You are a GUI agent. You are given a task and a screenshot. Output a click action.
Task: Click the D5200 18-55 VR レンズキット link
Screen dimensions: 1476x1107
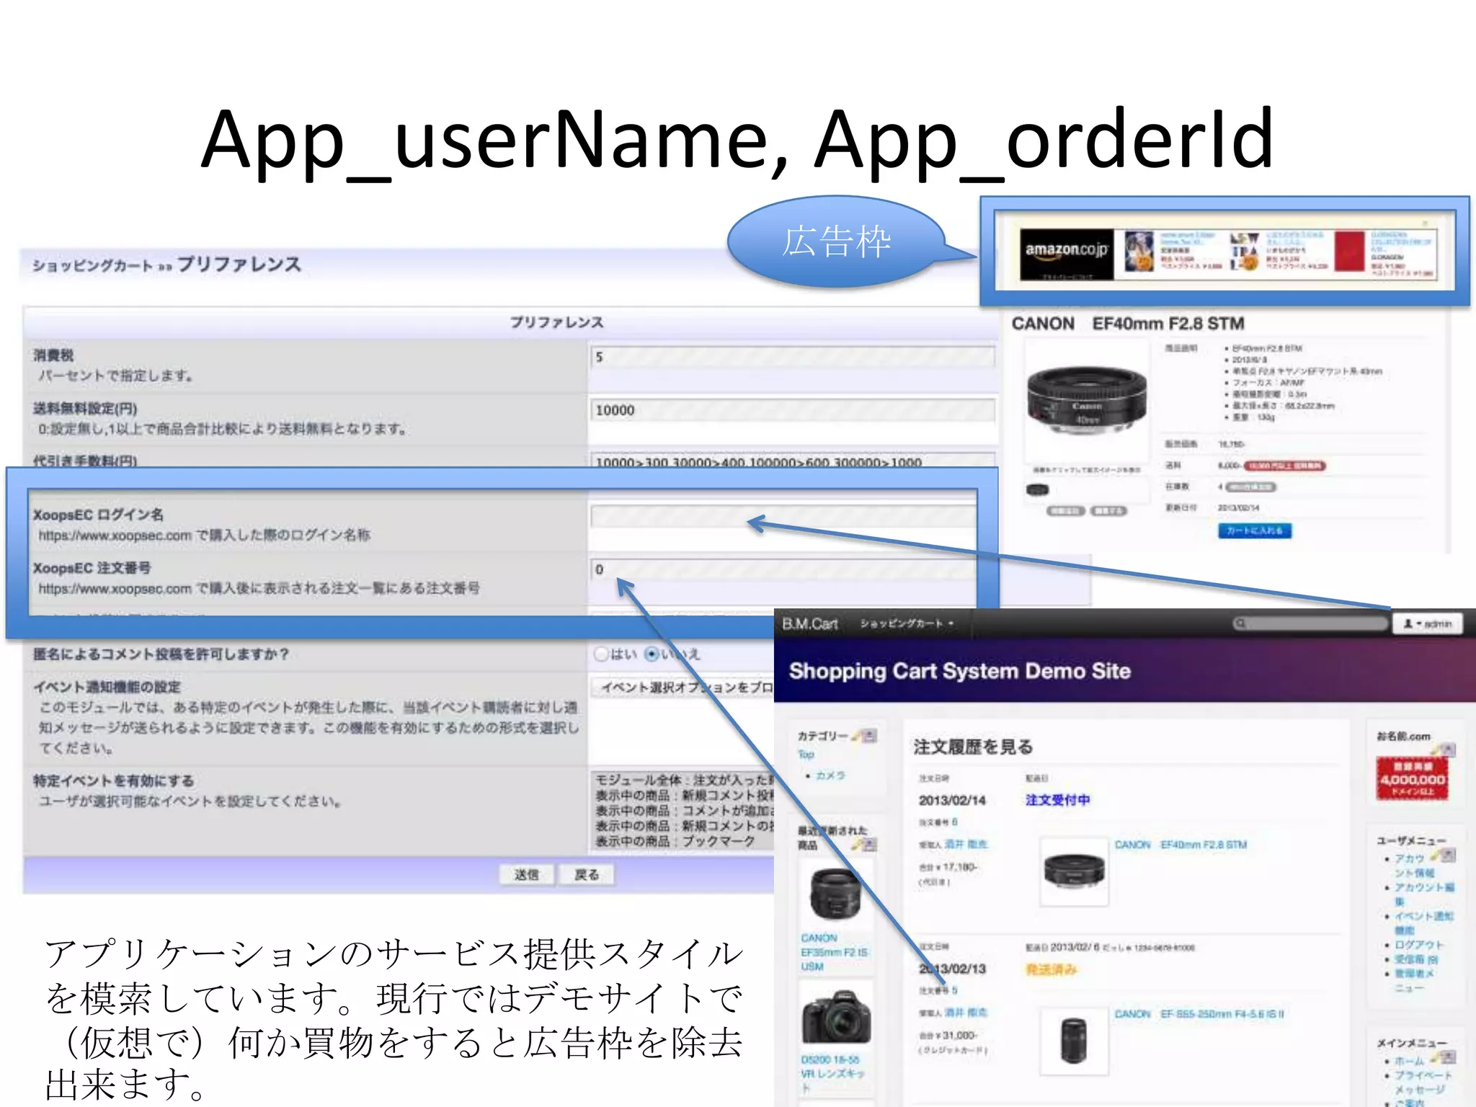tap(833, 1074)
